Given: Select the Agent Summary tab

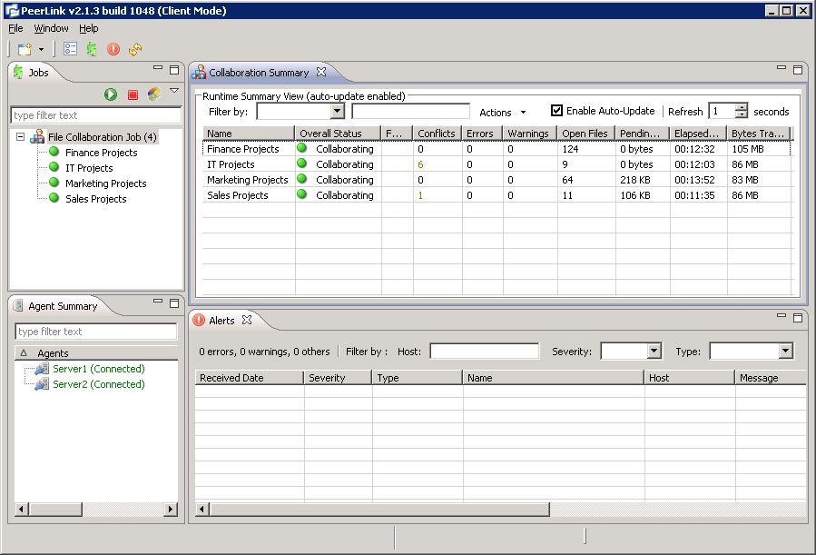Looking at the screenshot, I should point(63,306).
